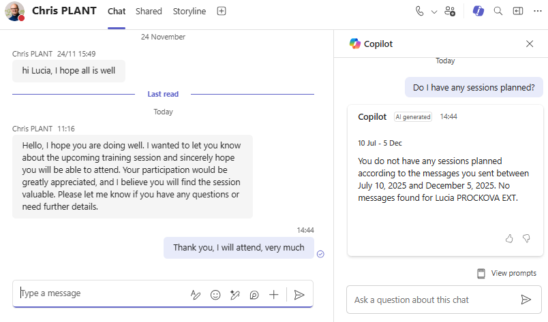
Task: Click the View prompts link
Action: 506,273
